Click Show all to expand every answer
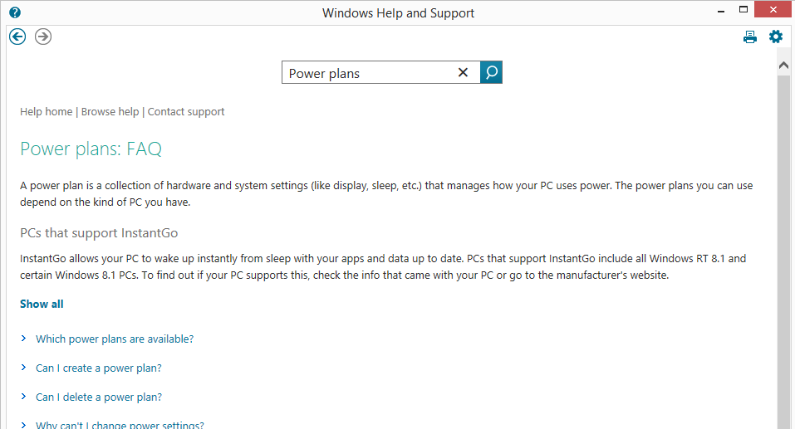 point(42,304)
